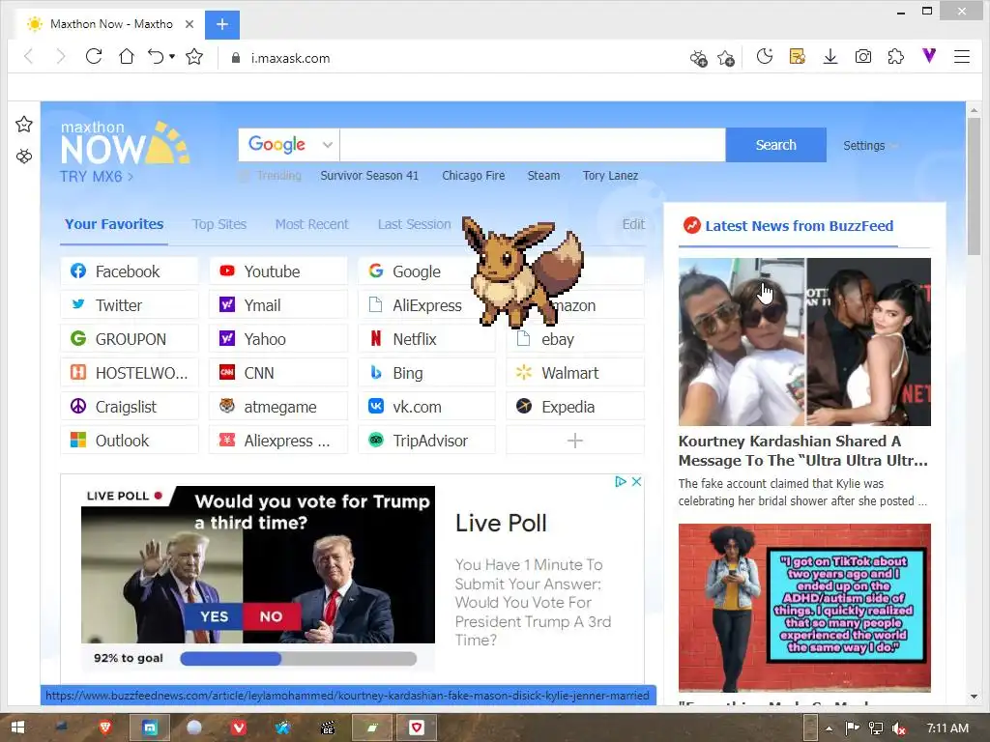Open the Netflix favorite tile
This screenshot has height=742, width=990.
[x=426, y=339]
